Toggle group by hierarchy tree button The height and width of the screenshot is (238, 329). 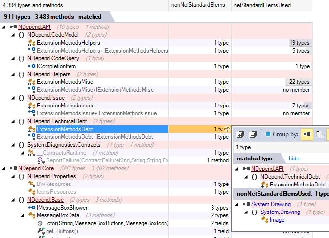pos(320,134)
